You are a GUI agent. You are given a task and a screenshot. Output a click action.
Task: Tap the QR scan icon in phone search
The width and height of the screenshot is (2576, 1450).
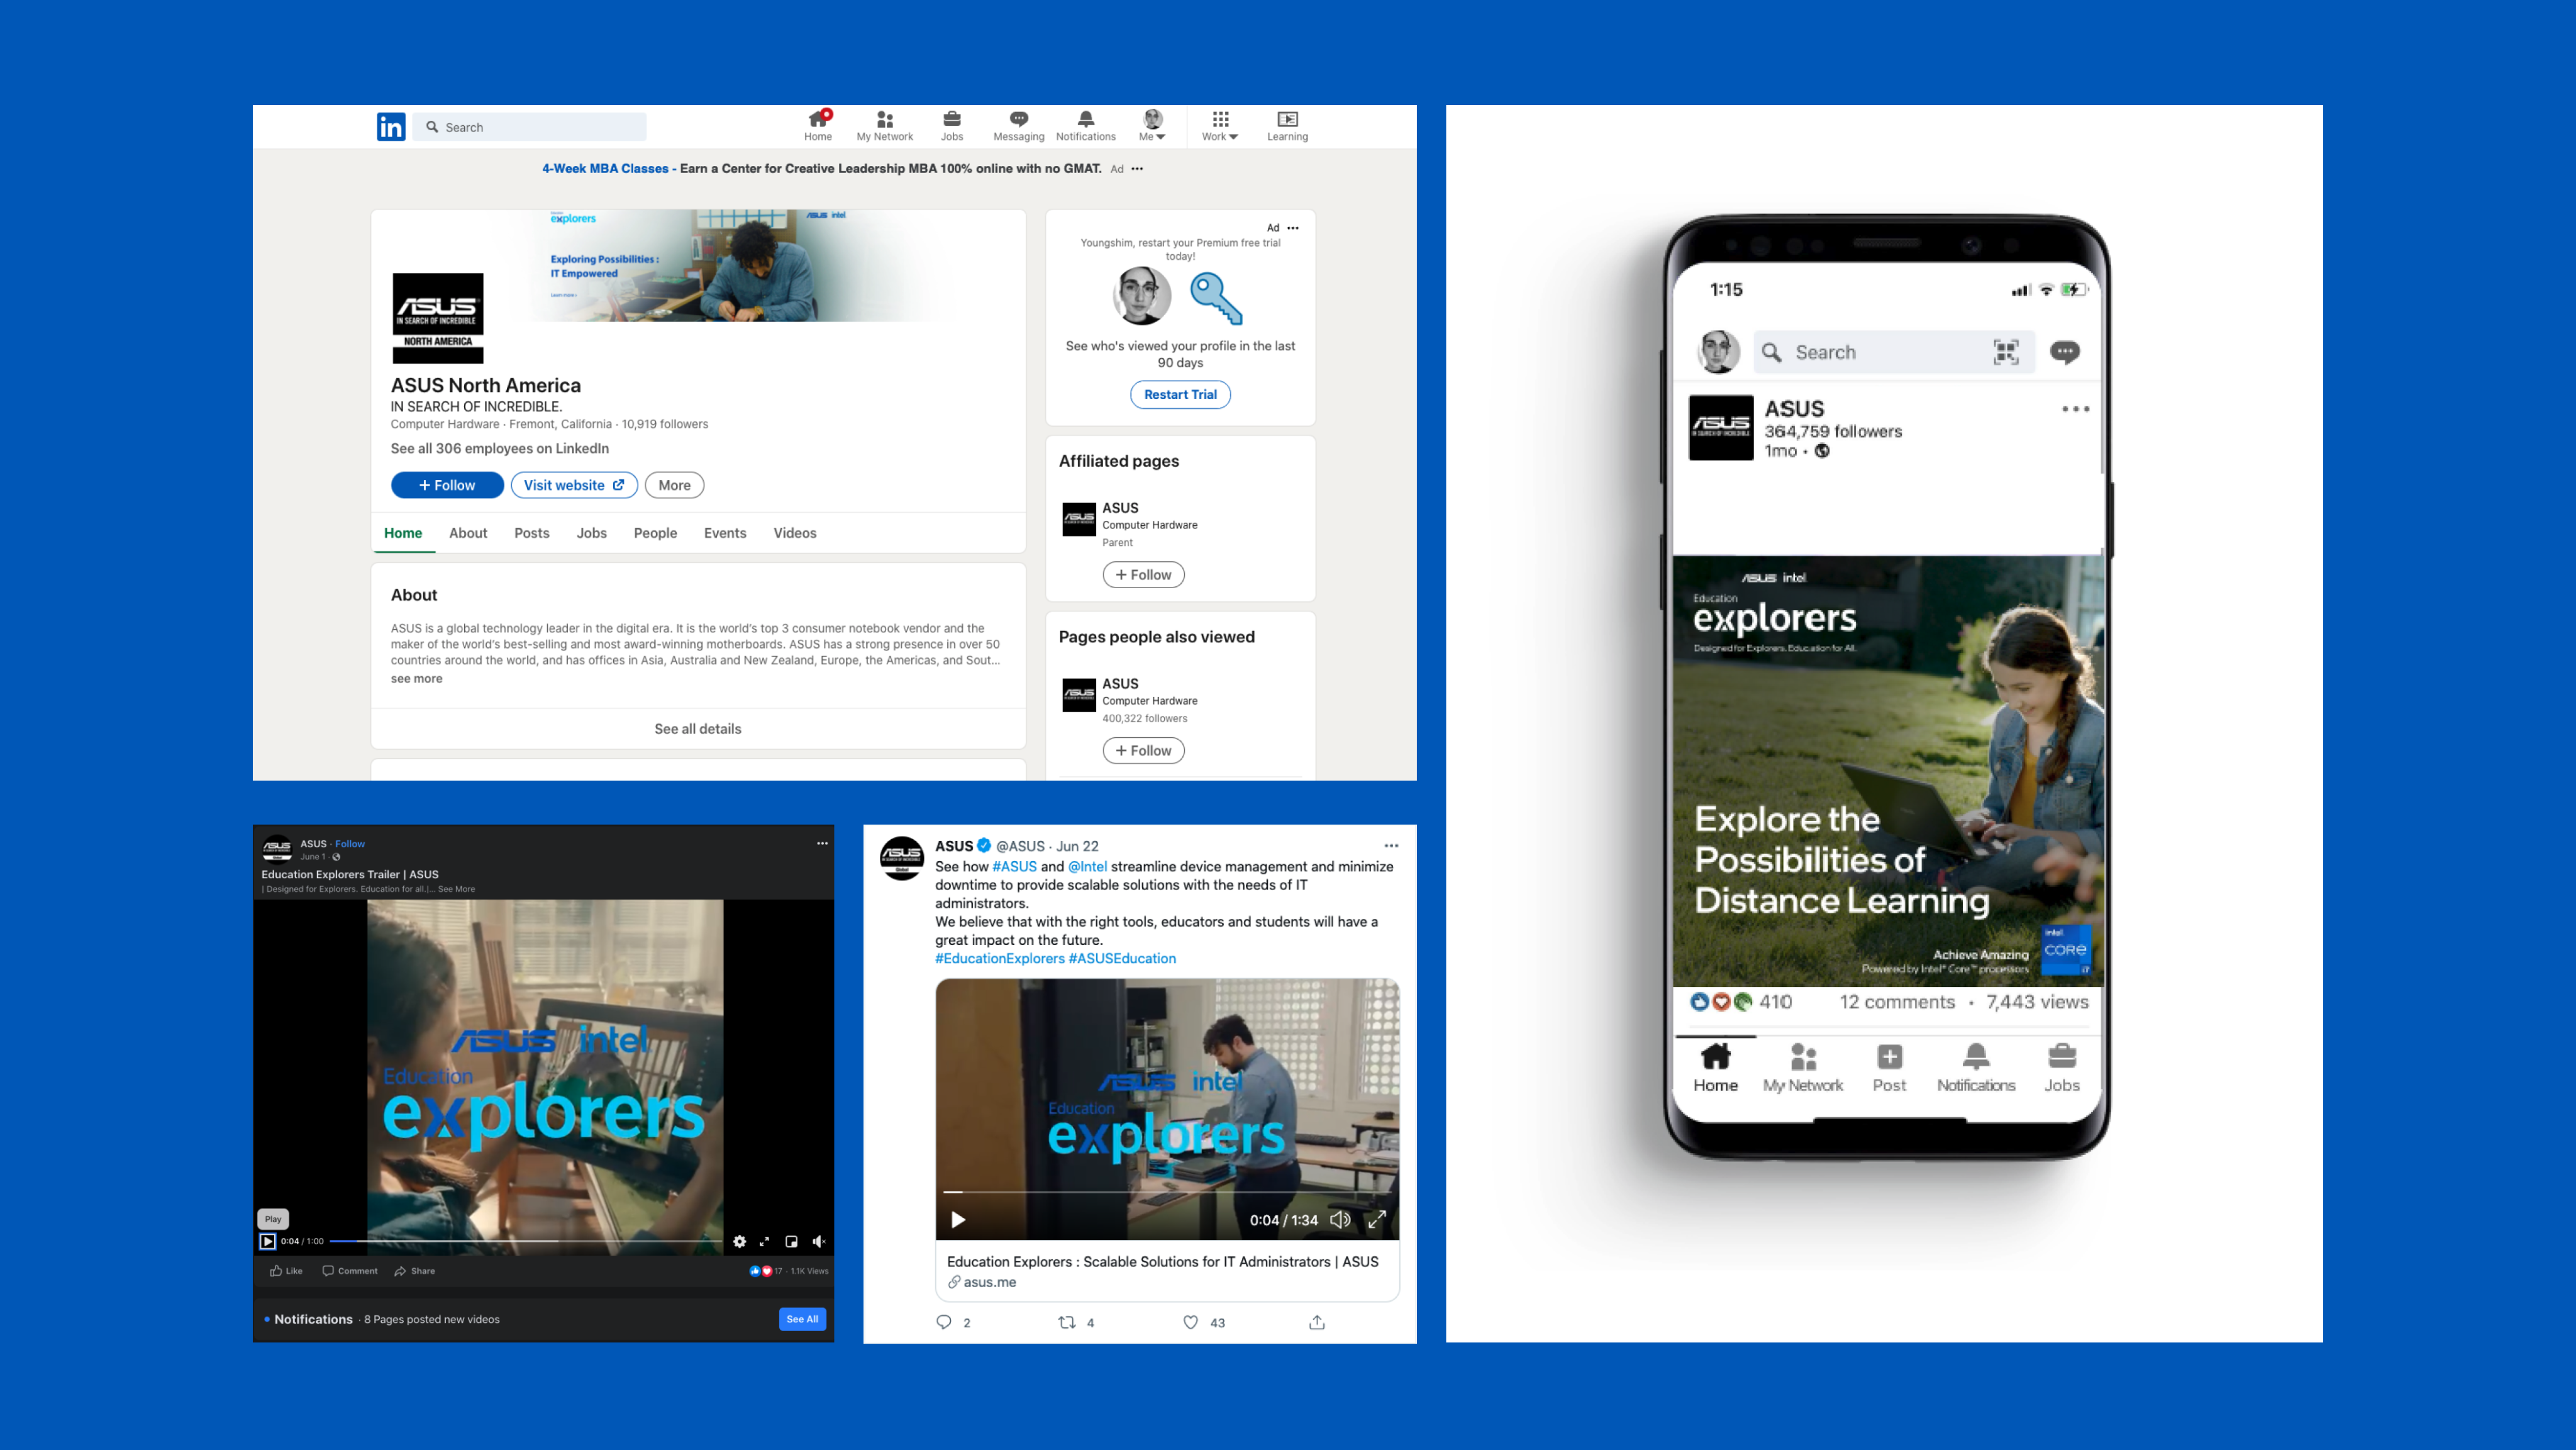click(x=2005, y=352)
